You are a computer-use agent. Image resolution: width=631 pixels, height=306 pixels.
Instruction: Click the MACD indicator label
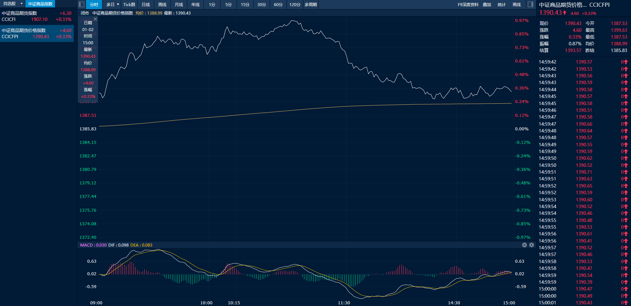86,245
